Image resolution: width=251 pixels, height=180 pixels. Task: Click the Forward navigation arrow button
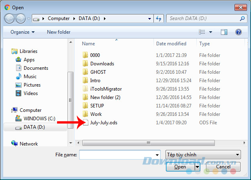pyautogui.click(x=20, y=19)
